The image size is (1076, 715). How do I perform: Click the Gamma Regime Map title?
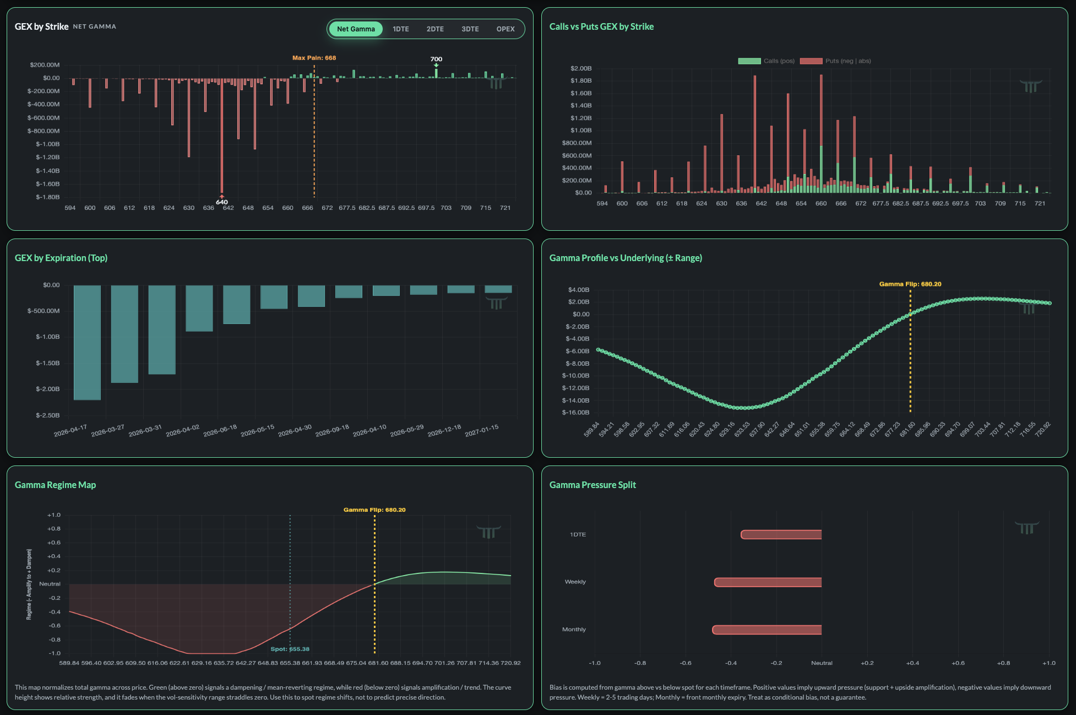pyautogui.click(x=55, y=485)
